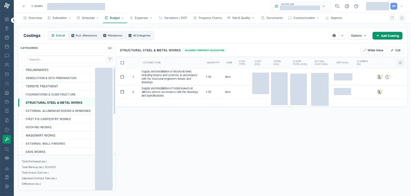411x196 pixels.
Task: Expand the Schedule menu
Action: 88,18
